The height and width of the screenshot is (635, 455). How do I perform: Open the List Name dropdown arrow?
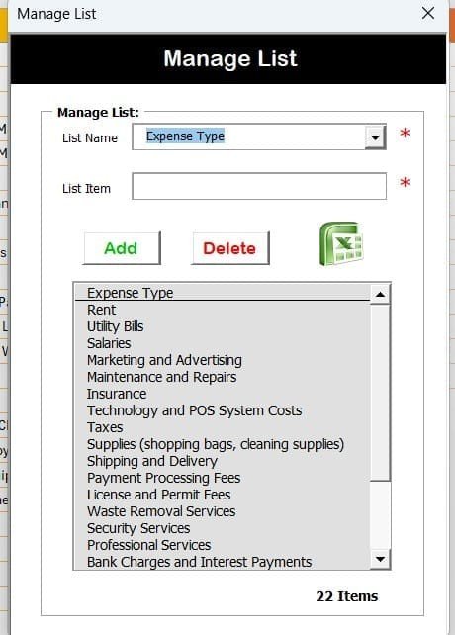click(x=375, y=137)
